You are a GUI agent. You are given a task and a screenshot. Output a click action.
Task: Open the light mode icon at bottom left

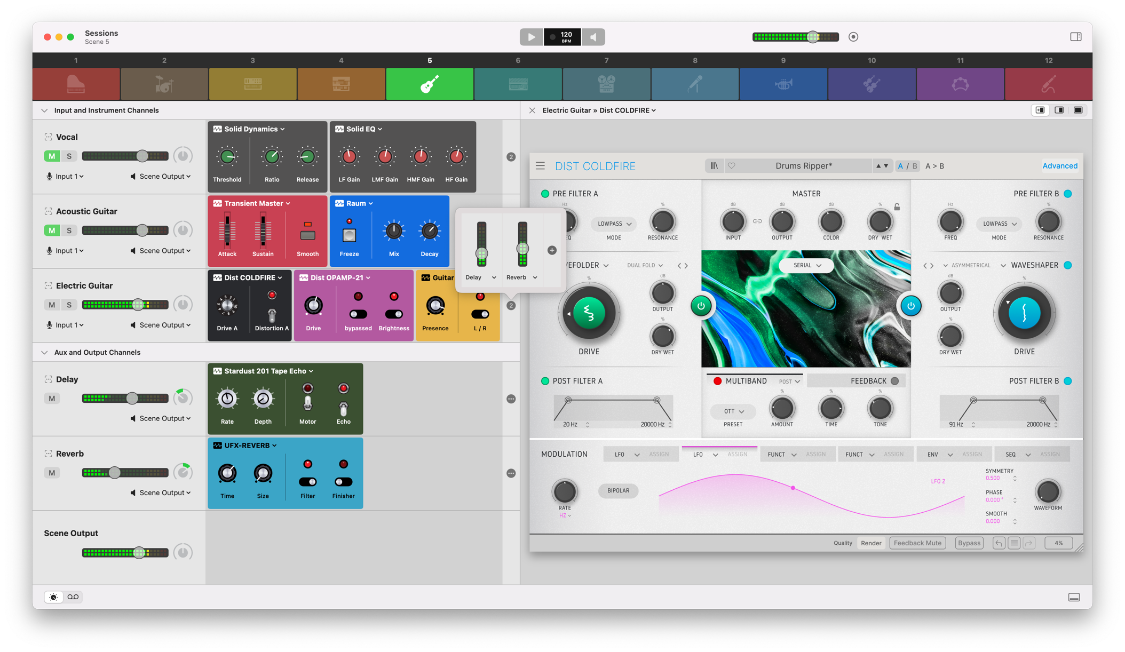coord(53,597)
